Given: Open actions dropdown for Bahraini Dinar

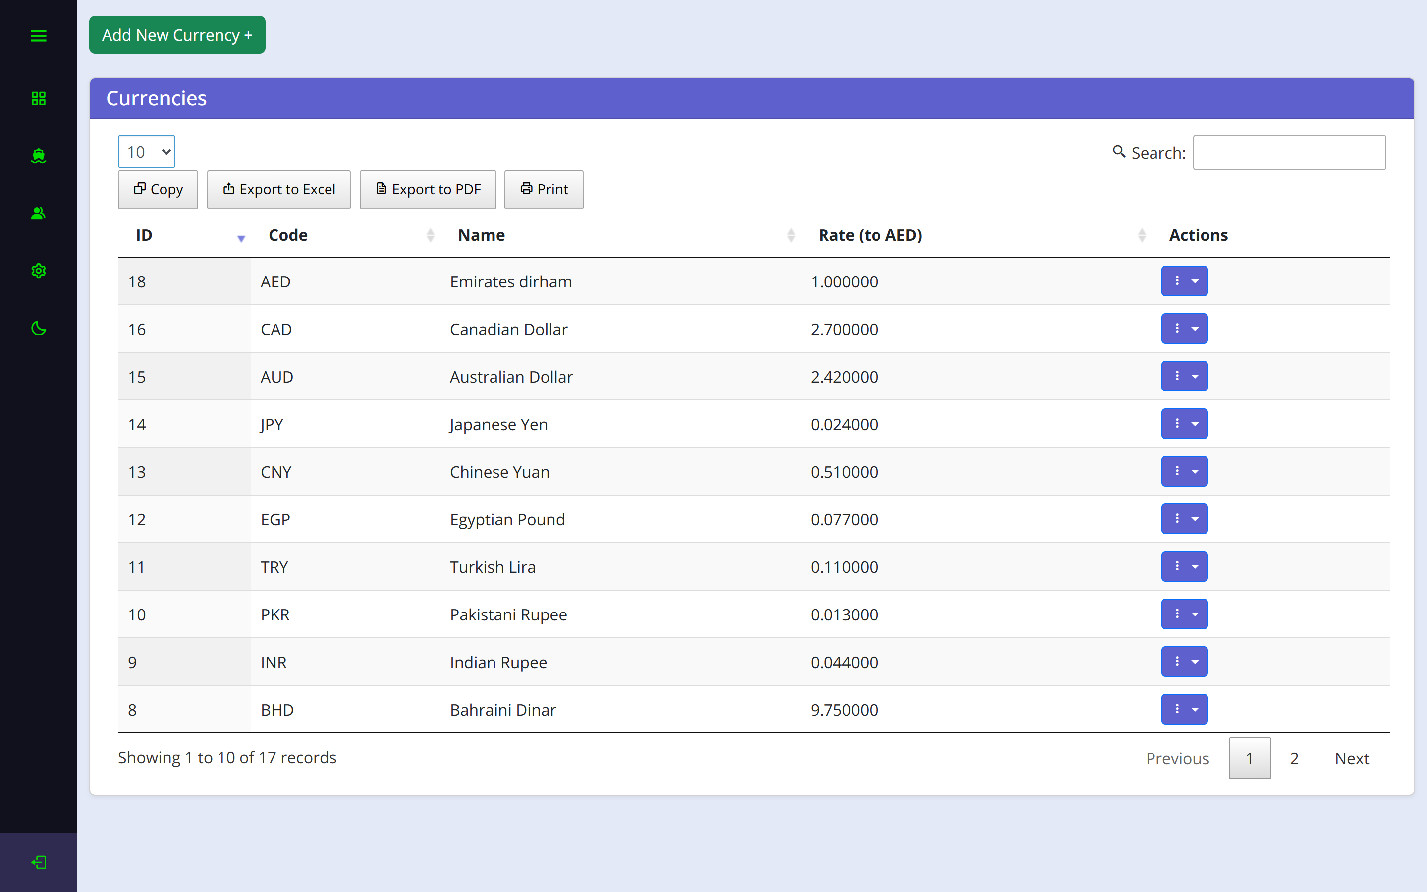Looking at the screenshot, I should (1184, 709).
